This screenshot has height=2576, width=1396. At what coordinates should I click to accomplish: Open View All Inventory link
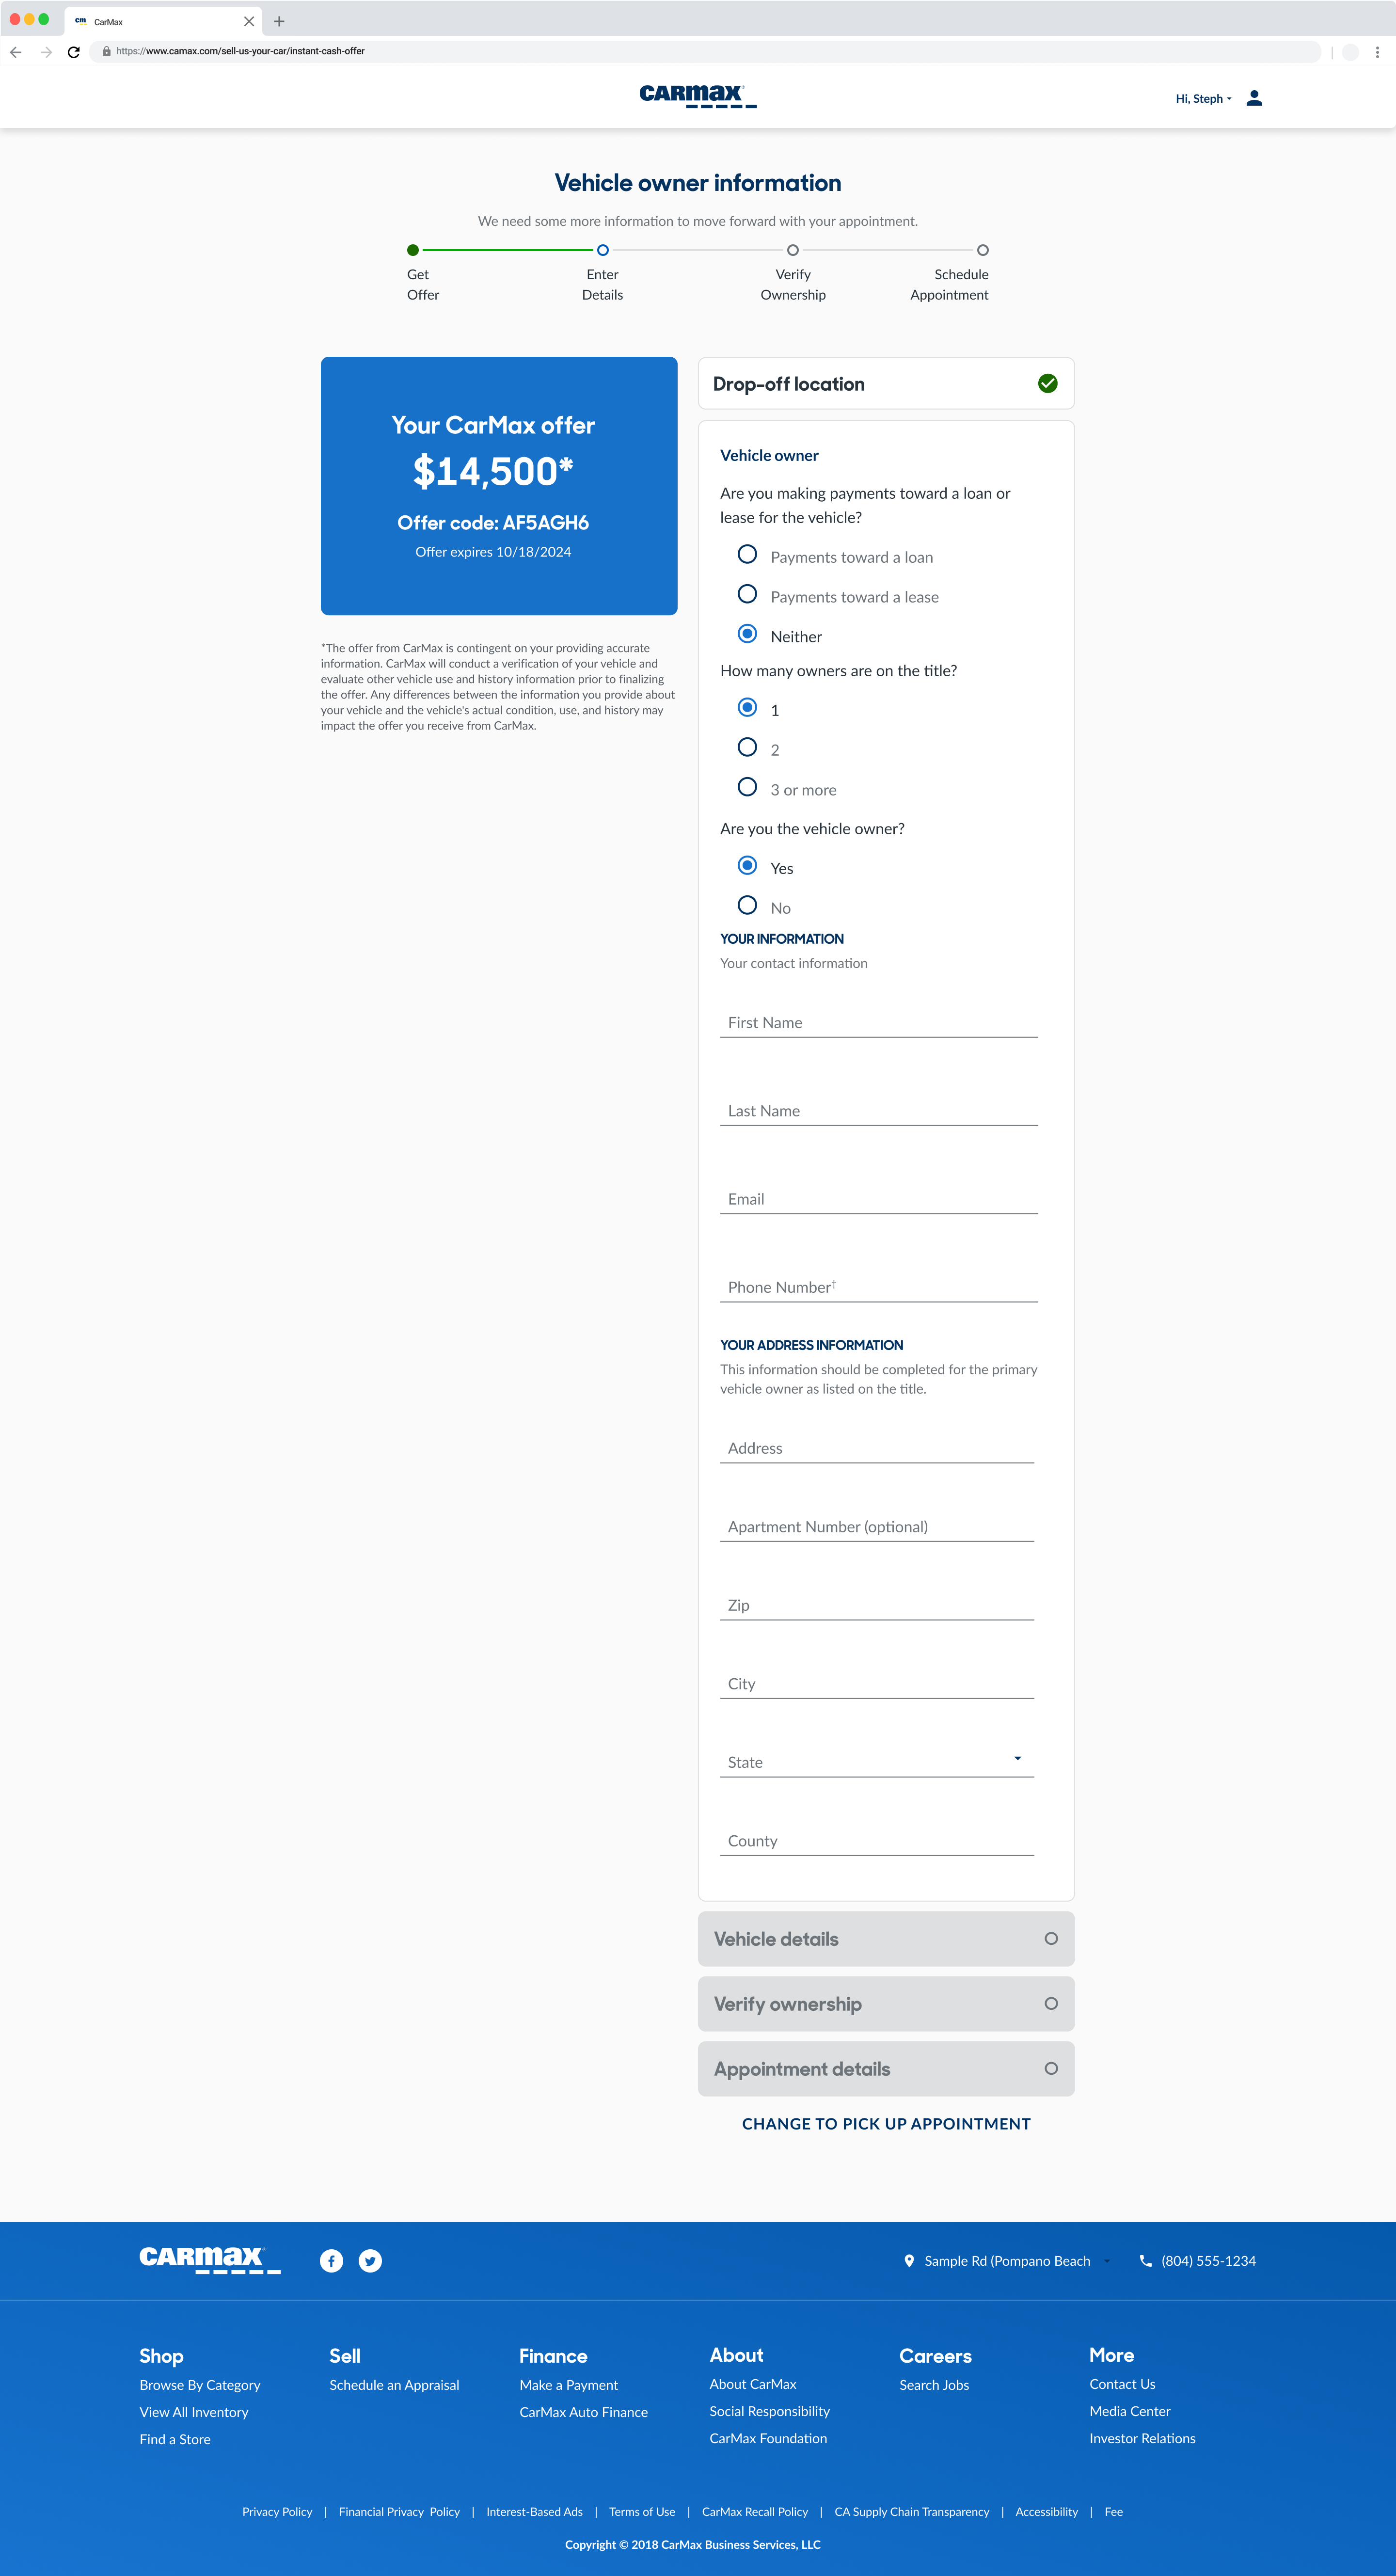click(194, 2412)
